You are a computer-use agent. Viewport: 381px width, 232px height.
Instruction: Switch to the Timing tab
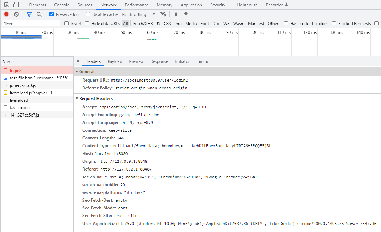coord(203,61)
